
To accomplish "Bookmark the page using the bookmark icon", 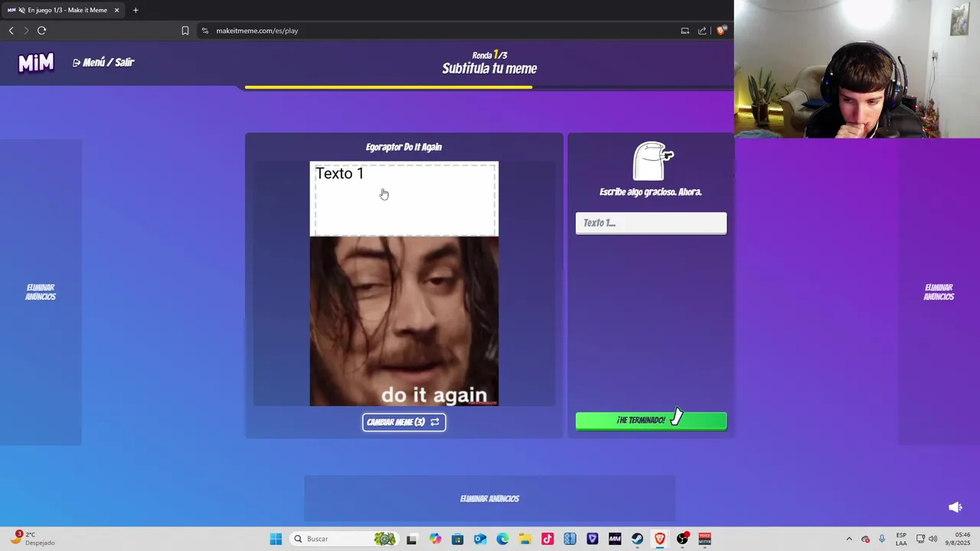I will click(185, 31).
